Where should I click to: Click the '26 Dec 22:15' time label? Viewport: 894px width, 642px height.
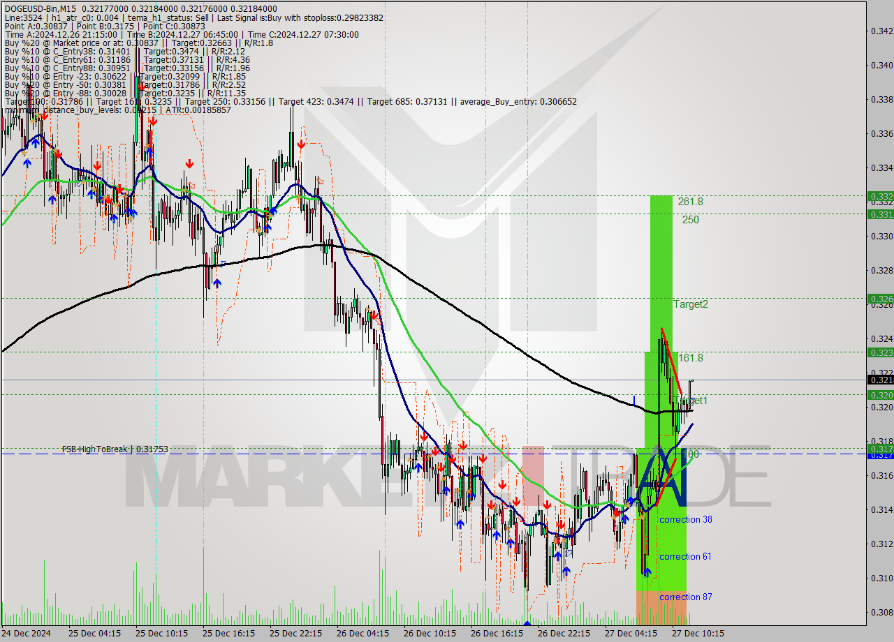coord(564,634)
